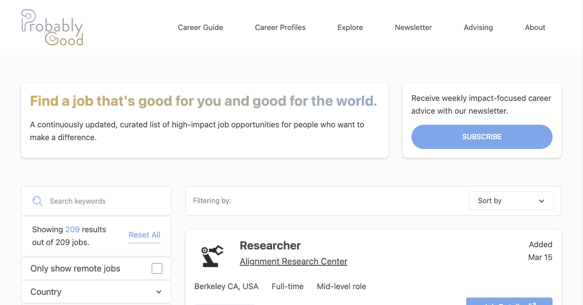Expand the Country filter
Screen dimensions: 583x305
tap(96, 292)
